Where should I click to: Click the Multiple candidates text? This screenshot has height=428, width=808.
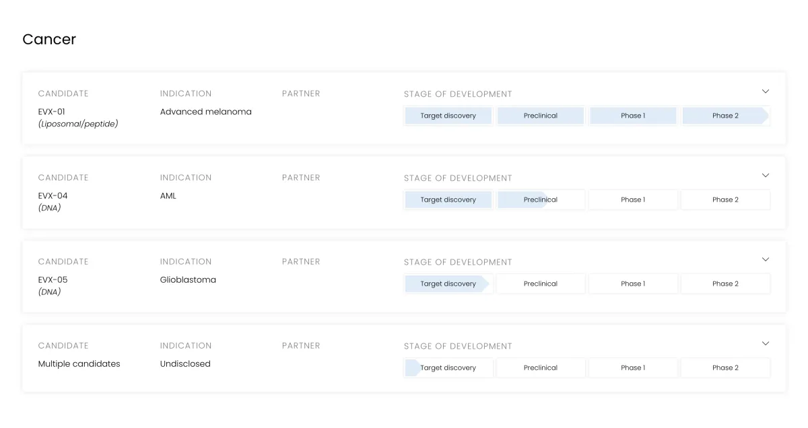point(79,364)
